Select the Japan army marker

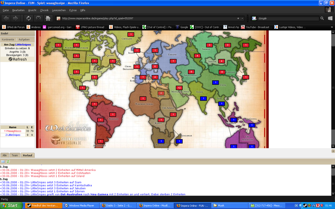pyautogui.click(x=246, y=77)
